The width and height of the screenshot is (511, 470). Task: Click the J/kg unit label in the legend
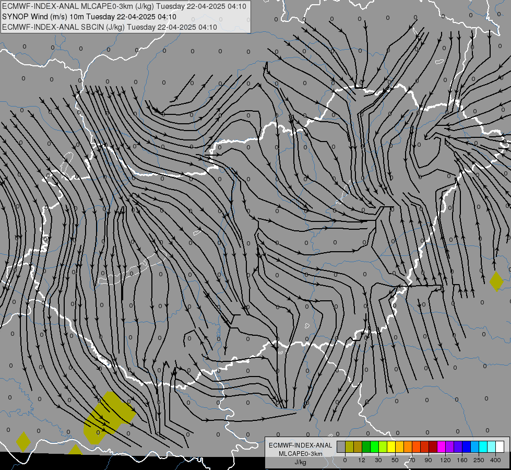pos(301,462)
